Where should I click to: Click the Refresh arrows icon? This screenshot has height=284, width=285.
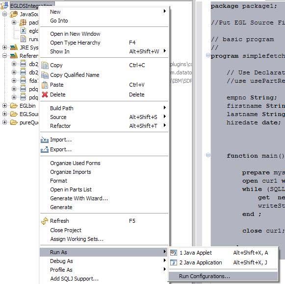[x=45, y=221]
